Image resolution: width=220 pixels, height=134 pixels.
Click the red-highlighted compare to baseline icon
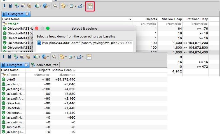[90, 6]
